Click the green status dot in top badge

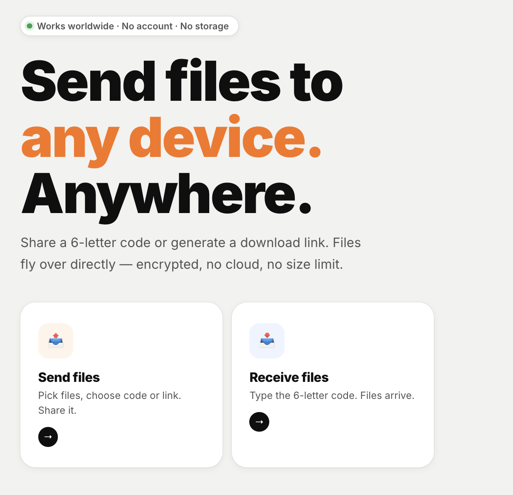point(30,26)
